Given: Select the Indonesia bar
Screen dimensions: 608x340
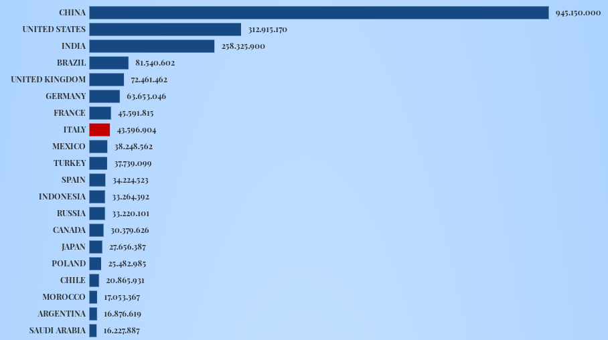Looking at the screenshot, I should coord(97,197).
